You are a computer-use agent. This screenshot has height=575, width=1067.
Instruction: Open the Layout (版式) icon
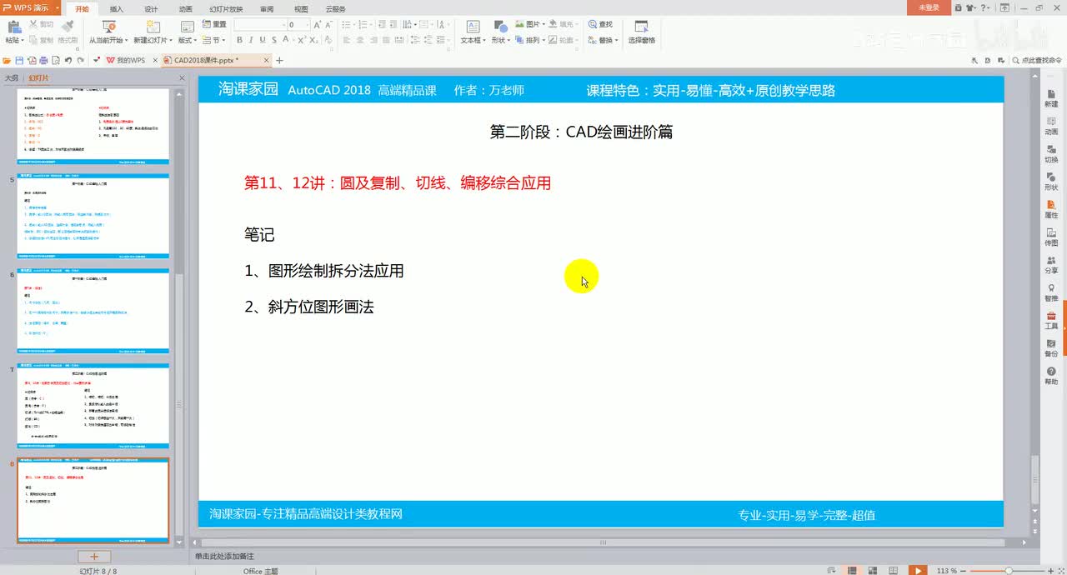point(188,26)
